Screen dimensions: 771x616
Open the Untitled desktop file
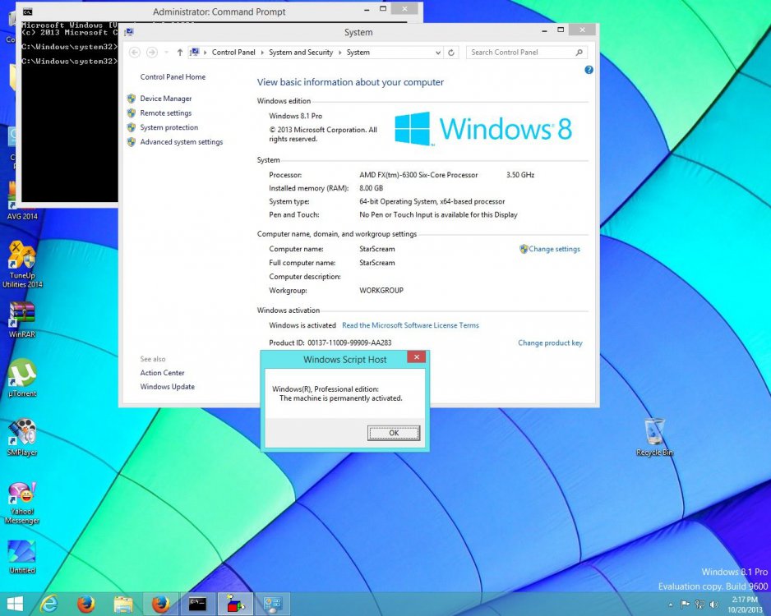coord(21,557)
